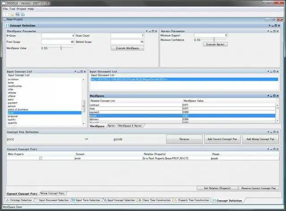
Task: Undock the WordSpace Parameter panel pin icon
Action: click(147, 31)
